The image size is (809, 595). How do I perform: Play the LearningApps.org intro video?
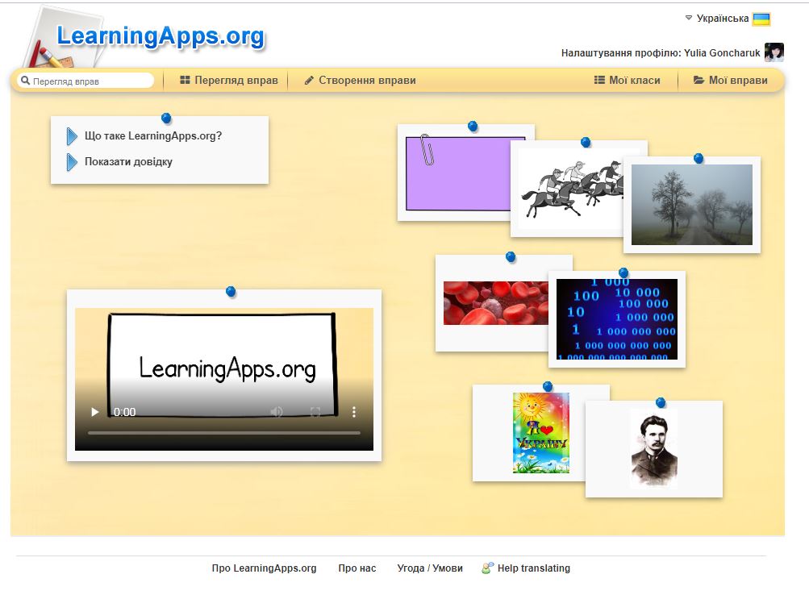[95, 412]
